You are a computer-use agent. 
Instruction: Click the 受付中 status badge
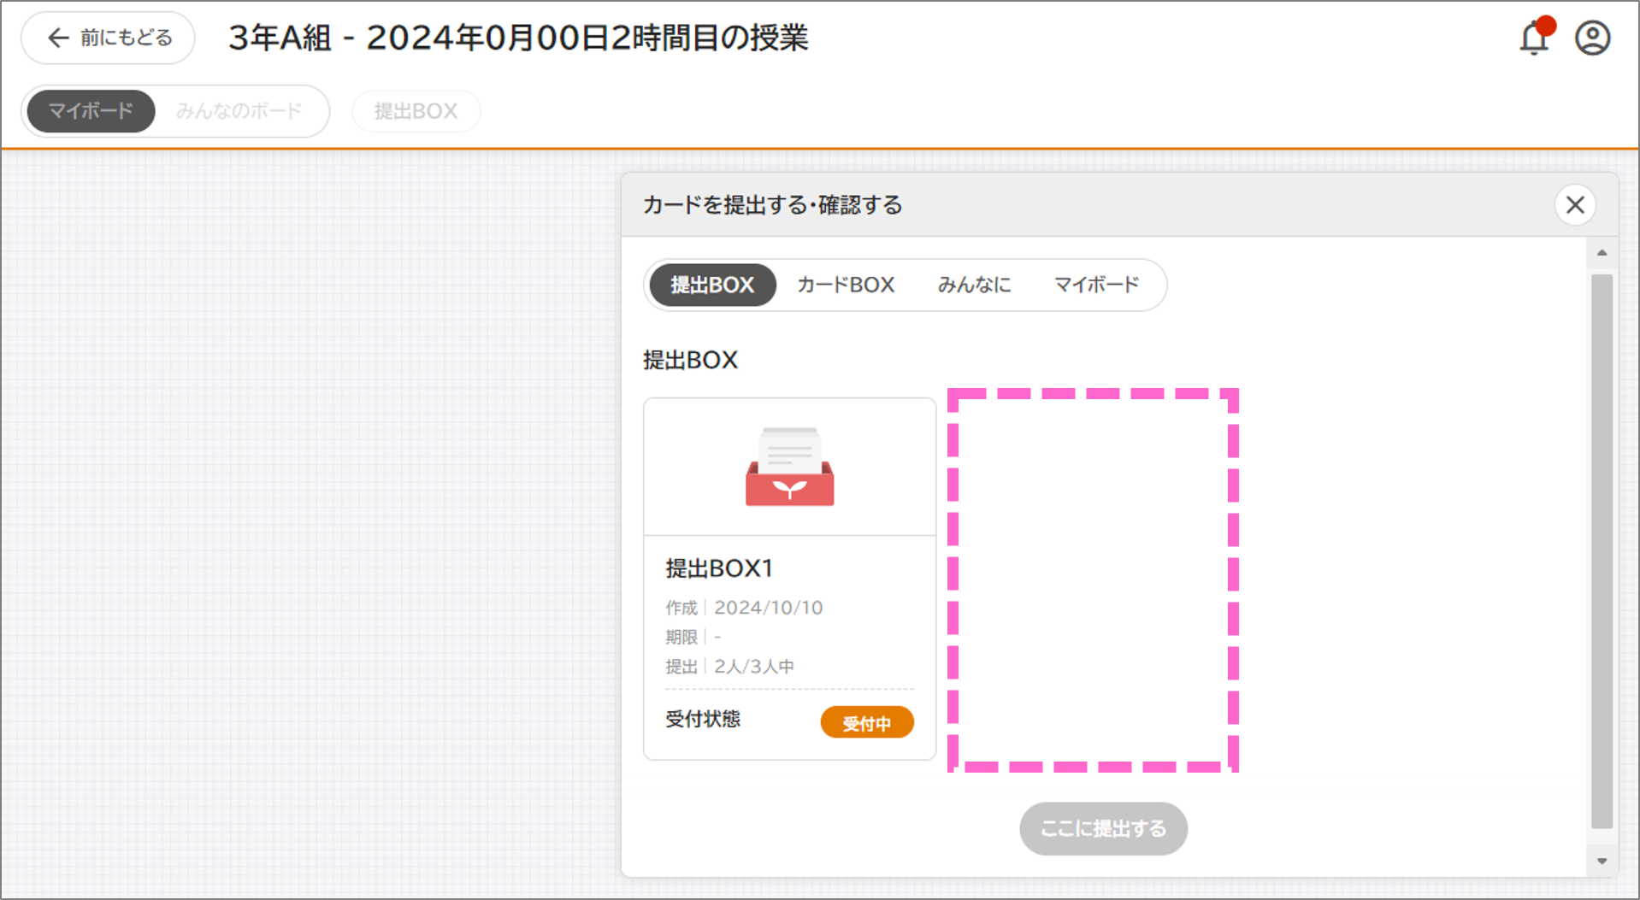pos(866,723)
